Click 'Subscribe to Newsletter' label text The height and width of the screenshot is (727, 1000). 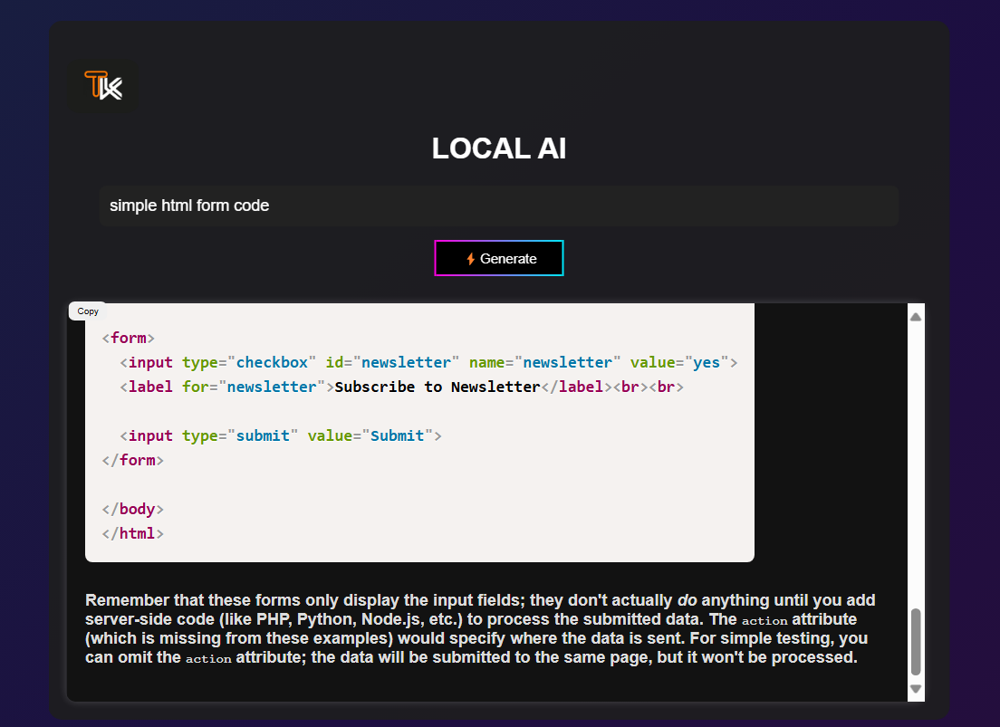(437, 387)
